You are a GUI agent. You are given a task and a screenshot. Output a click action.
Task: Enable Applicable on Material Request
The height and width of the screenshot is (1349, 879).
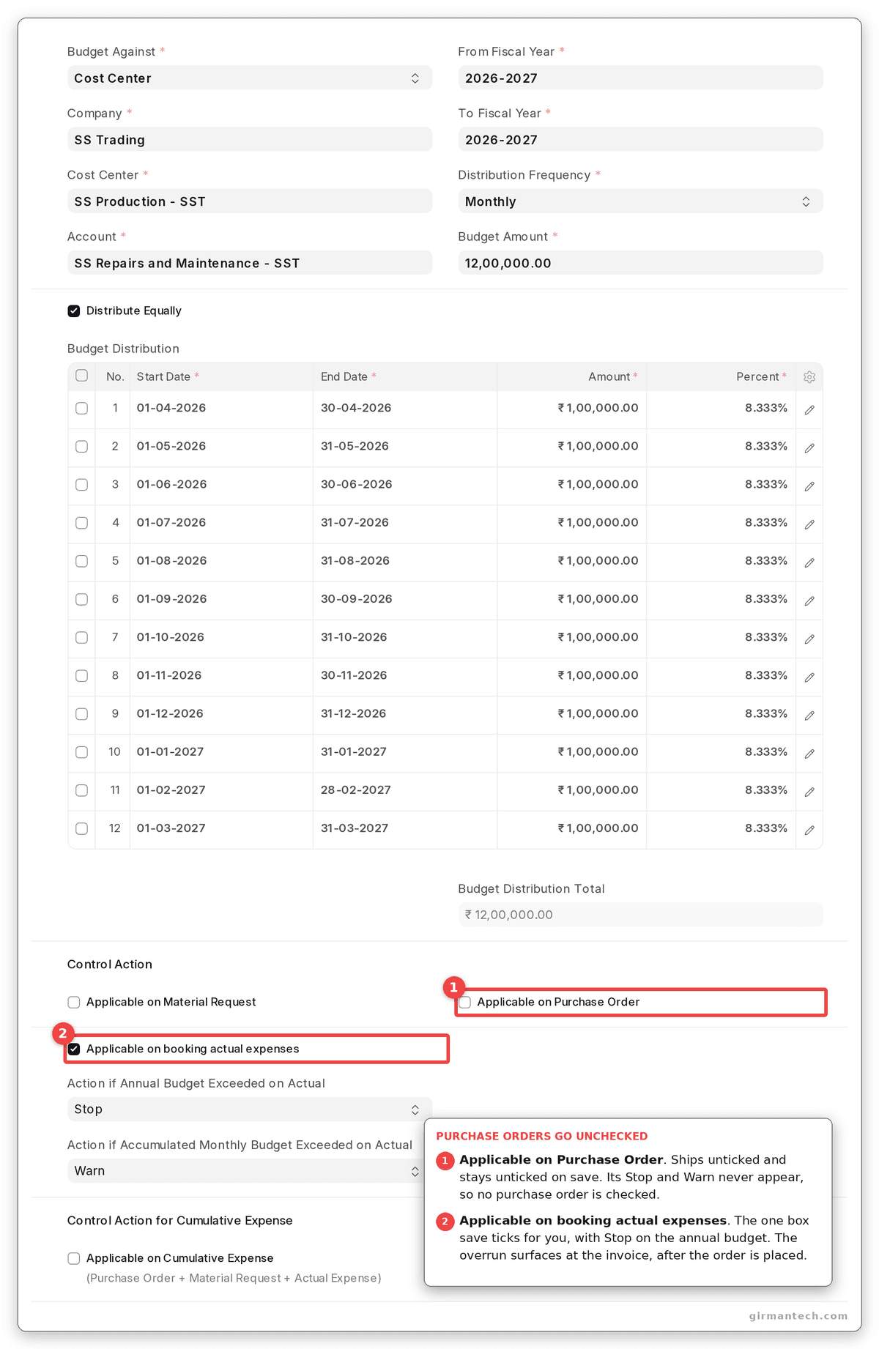click(x=74, y=1002)
